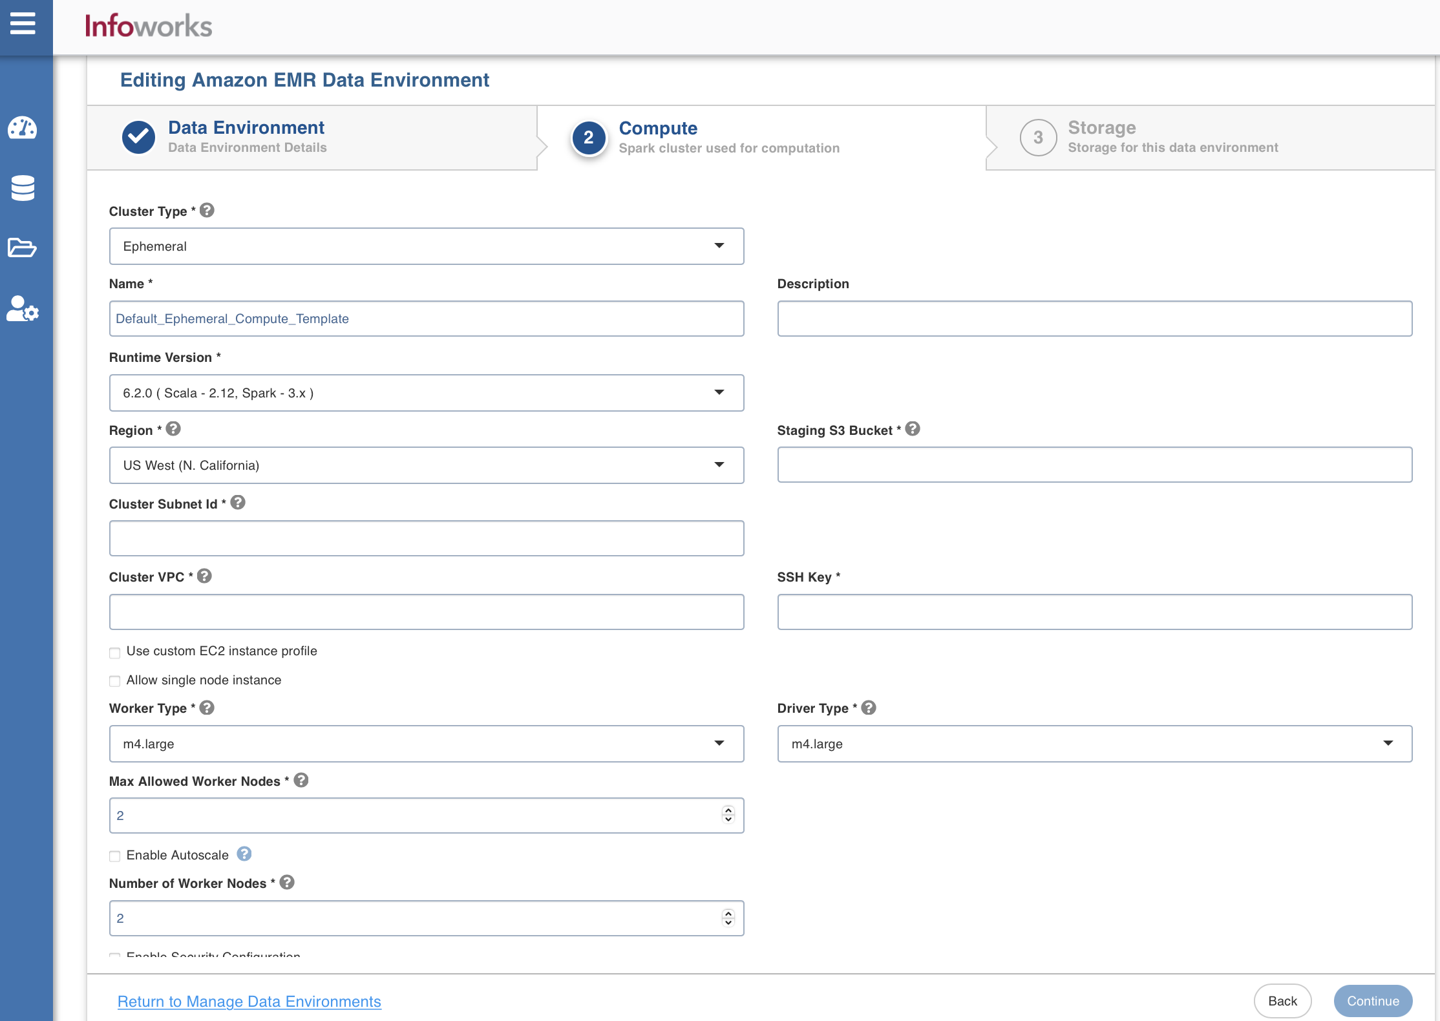Image resolution: width=1440 pixels, height=1021 pixels.
Task: Check Allow single node instance
Action: pos(115,681)
